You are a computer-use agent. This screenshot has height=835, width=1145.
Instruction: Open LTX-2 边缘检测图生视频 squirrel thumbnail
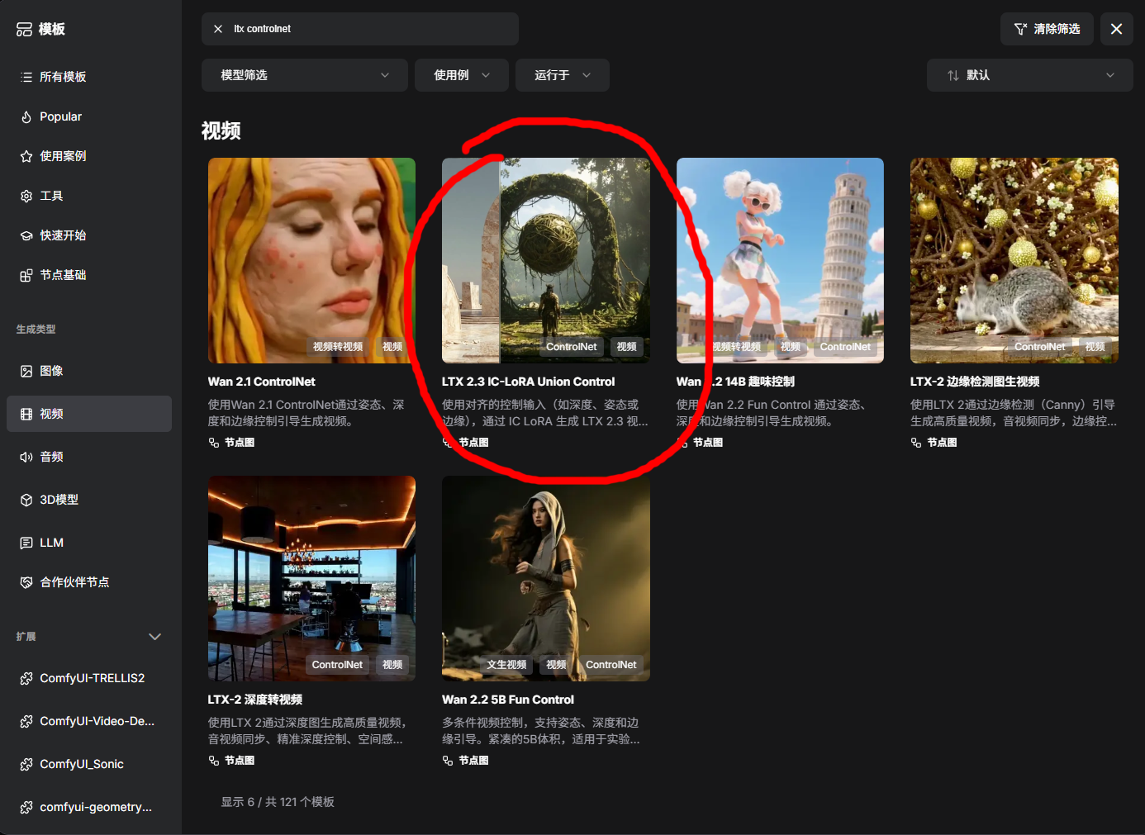click(x=1014, y=260)
